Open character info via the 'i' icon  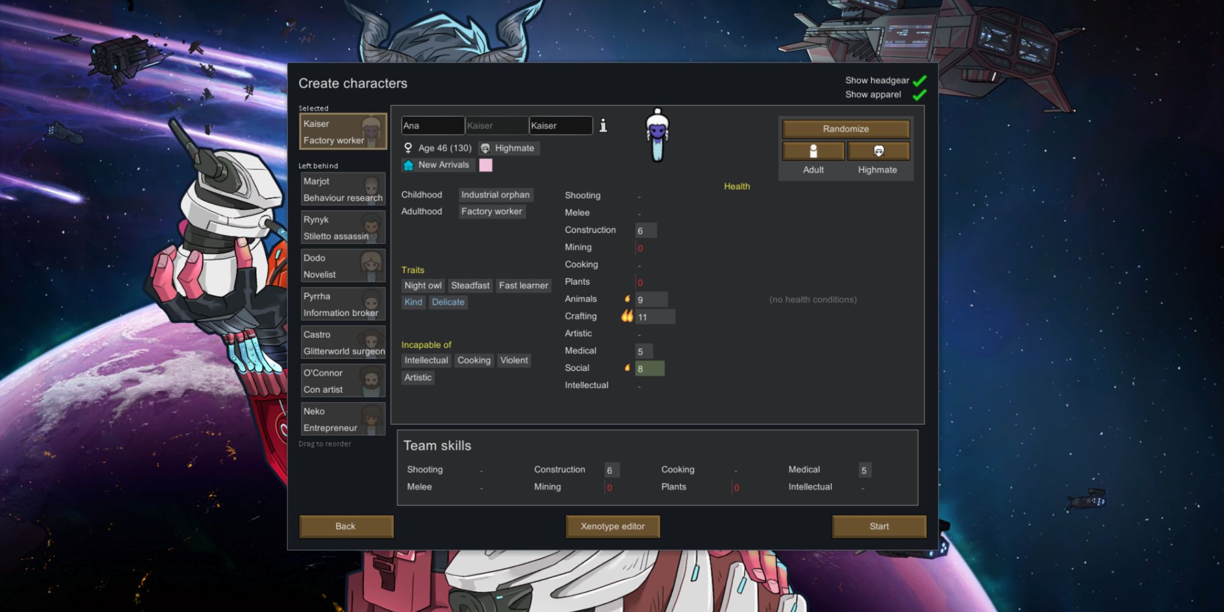[x=603, y=125]
